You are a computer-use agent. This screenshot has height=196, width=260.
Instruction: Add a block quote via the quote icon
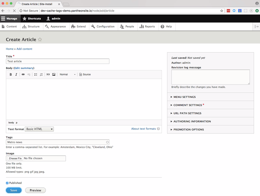48,74
